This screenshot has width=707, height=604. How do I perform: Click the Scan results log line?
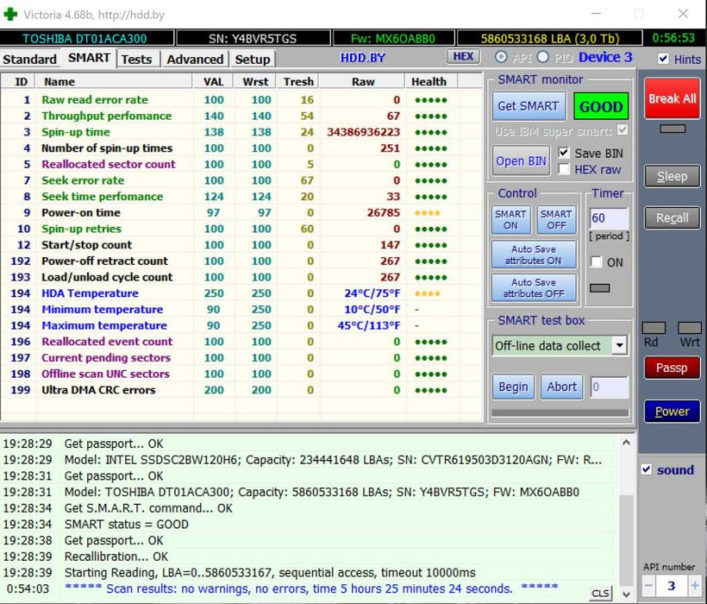(311, 588)
